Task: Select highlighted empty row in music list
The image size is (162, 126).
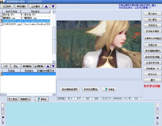Action: [x=28, y=74]
